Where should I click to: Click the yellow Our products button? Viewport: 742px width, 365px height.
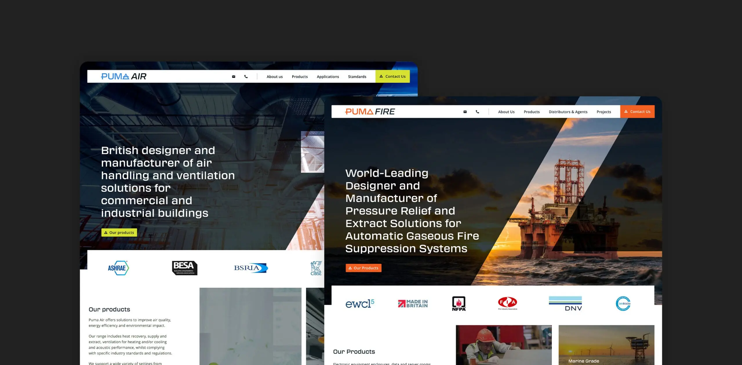(x=119, y=232)
